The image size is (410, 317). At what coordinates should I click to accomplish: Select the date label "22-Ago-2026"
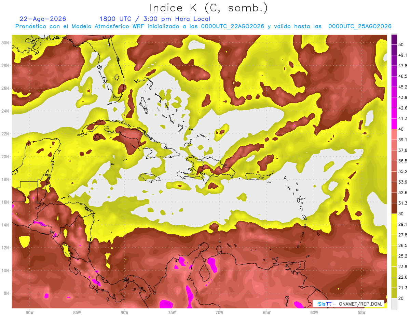tap(43, 19)
